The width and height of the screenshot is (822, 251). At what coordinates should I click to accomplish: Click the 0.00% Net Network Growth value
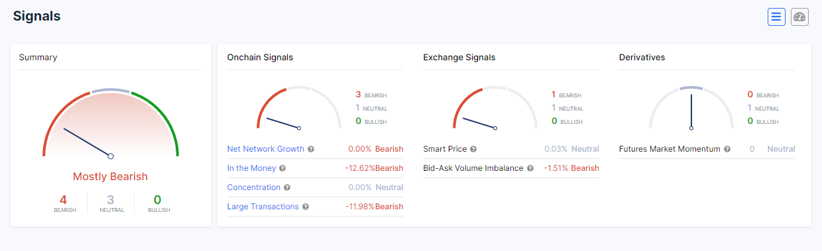(x=360, y=149)
